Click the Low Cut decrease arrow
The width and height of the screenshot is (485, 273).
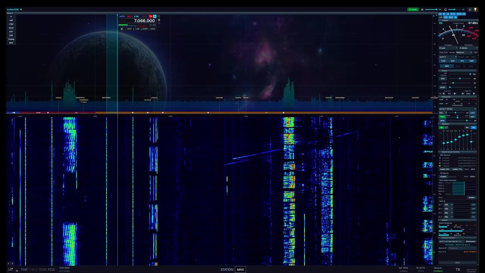[x=444, y=94]
